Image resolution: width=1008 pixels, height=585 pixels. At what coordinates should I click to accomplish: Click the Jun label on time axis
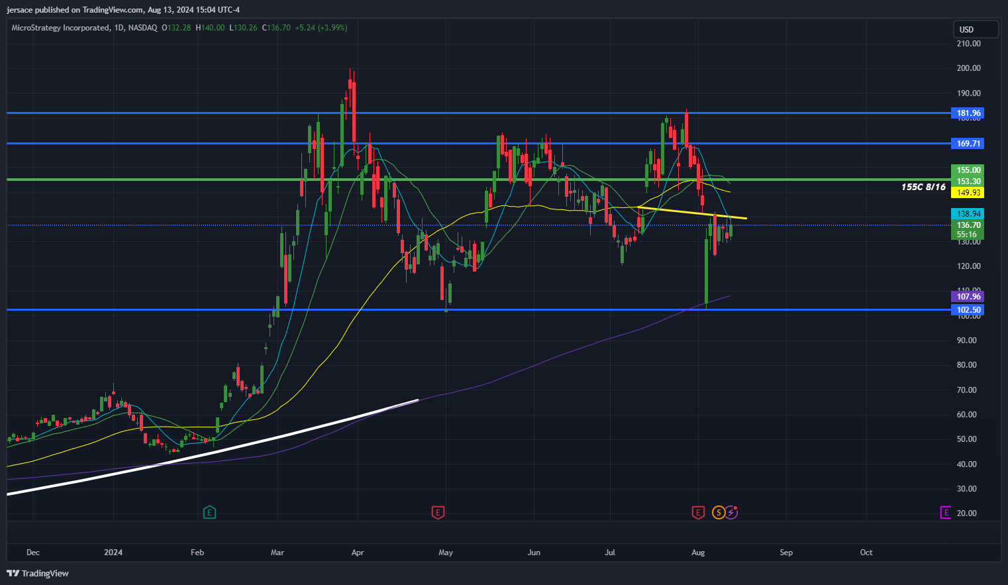[534, 553]
